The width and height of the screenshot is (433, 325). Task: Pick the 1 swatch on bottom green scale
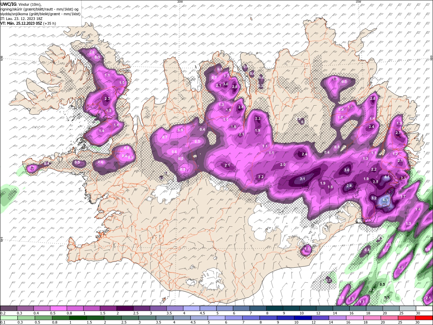coord(77,318)
